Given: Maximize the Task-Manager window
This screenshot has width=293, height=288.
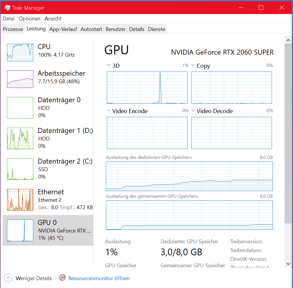Looking at the screenshot, I should click(261, 8).
